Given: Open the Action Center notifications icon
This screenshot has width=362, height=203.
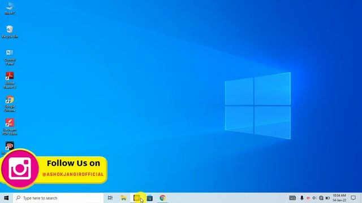Looking at the screenshot, I should pyautogui.click(x=353, y=198).
